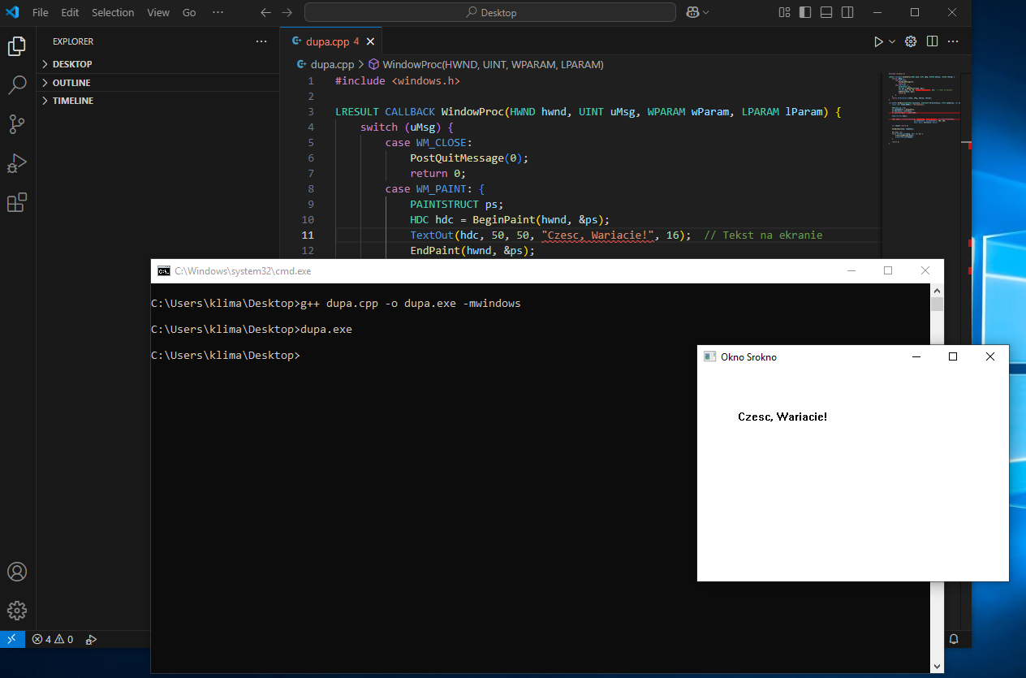Open the Search view in activity bar

(x=17, y=84)
